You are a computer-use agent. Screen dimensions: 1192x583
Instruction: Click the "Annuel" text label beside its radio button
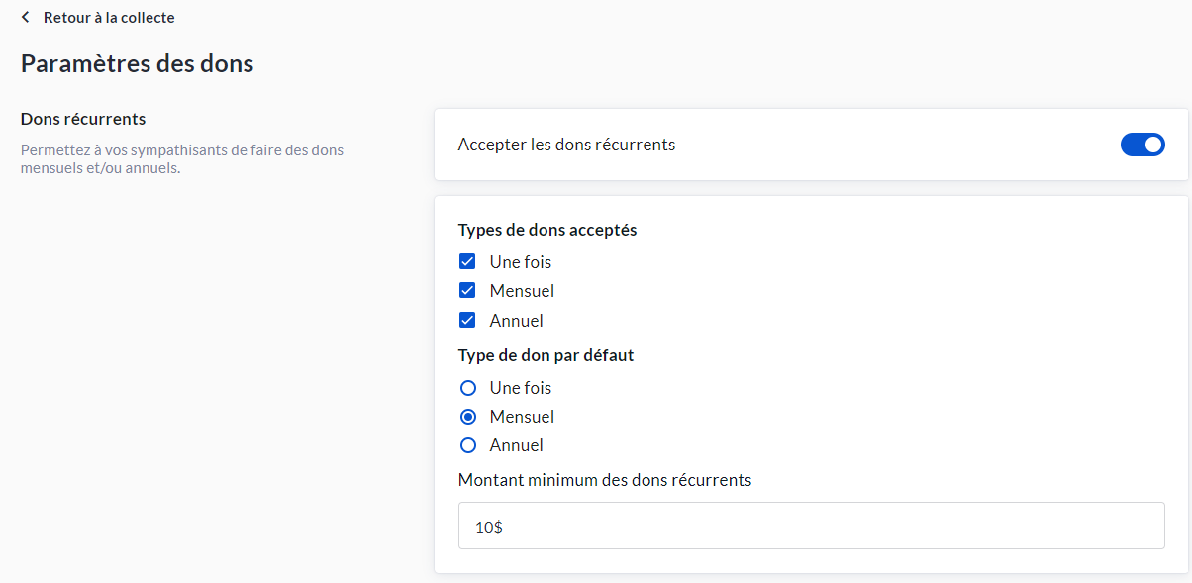[516, 445]
